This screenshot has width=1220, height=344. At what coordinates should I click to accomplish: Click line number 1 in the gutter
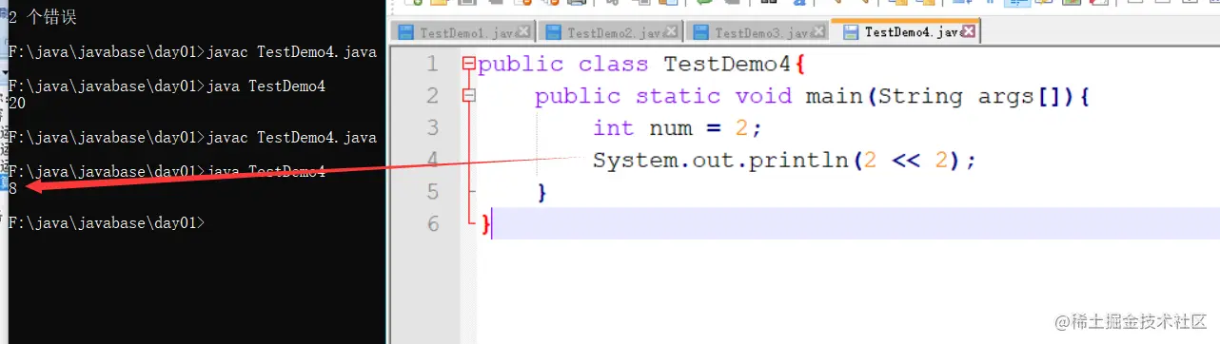(432, 65)
